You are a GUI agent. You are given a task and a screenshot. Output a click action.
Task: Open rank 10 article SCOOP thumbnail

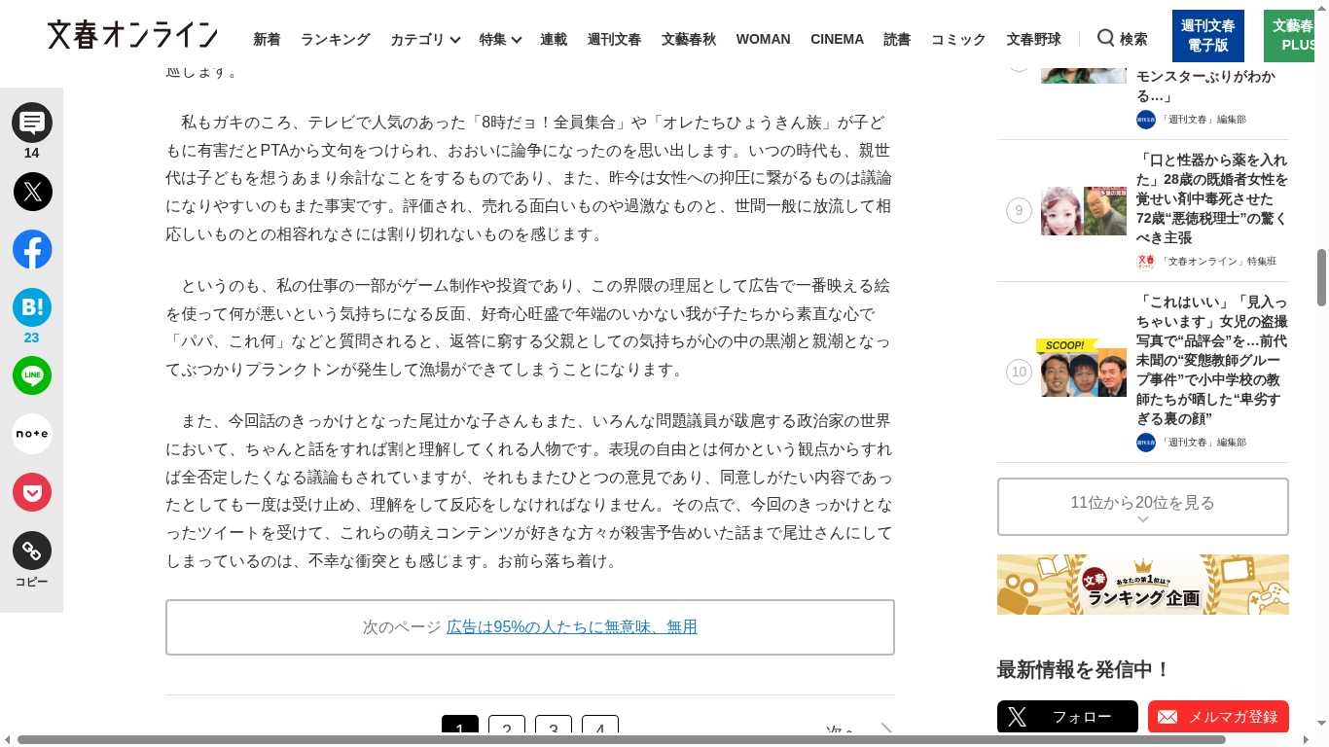[x=1083, y=370]
